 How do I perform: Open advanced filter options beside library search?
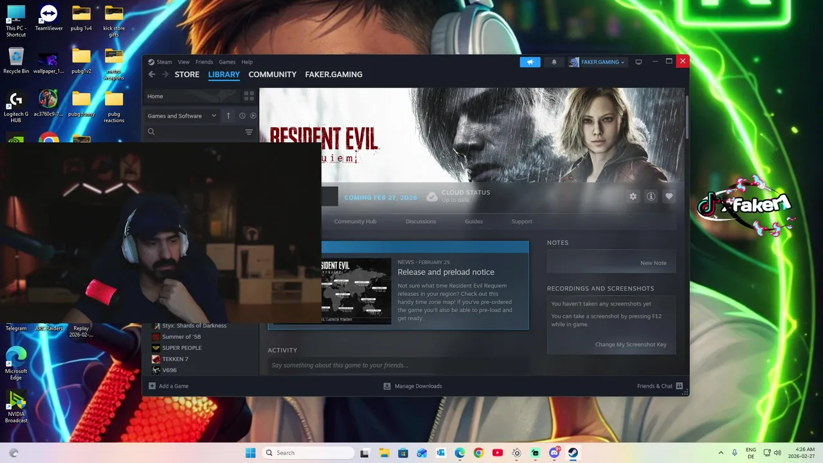(249, 132)
